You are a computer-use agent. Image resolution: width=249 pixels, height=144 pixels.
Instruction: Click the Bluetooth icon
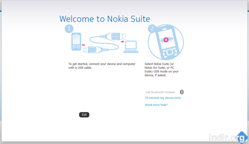[x=182, y=92]
